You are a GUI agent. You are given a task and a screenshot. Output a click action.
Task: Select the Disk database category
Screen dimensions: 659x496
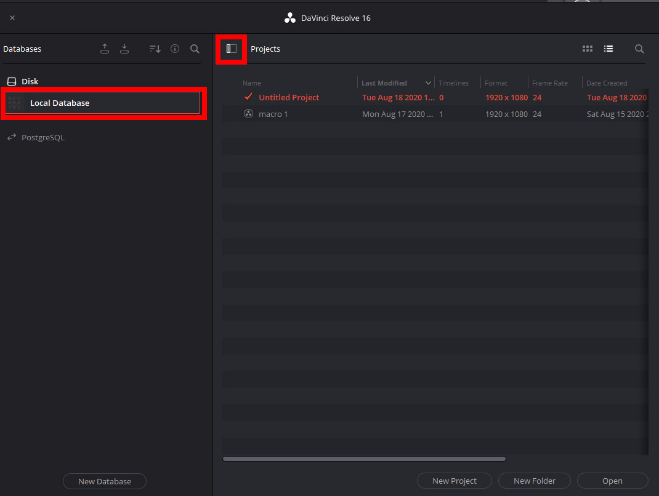point(30,81)
